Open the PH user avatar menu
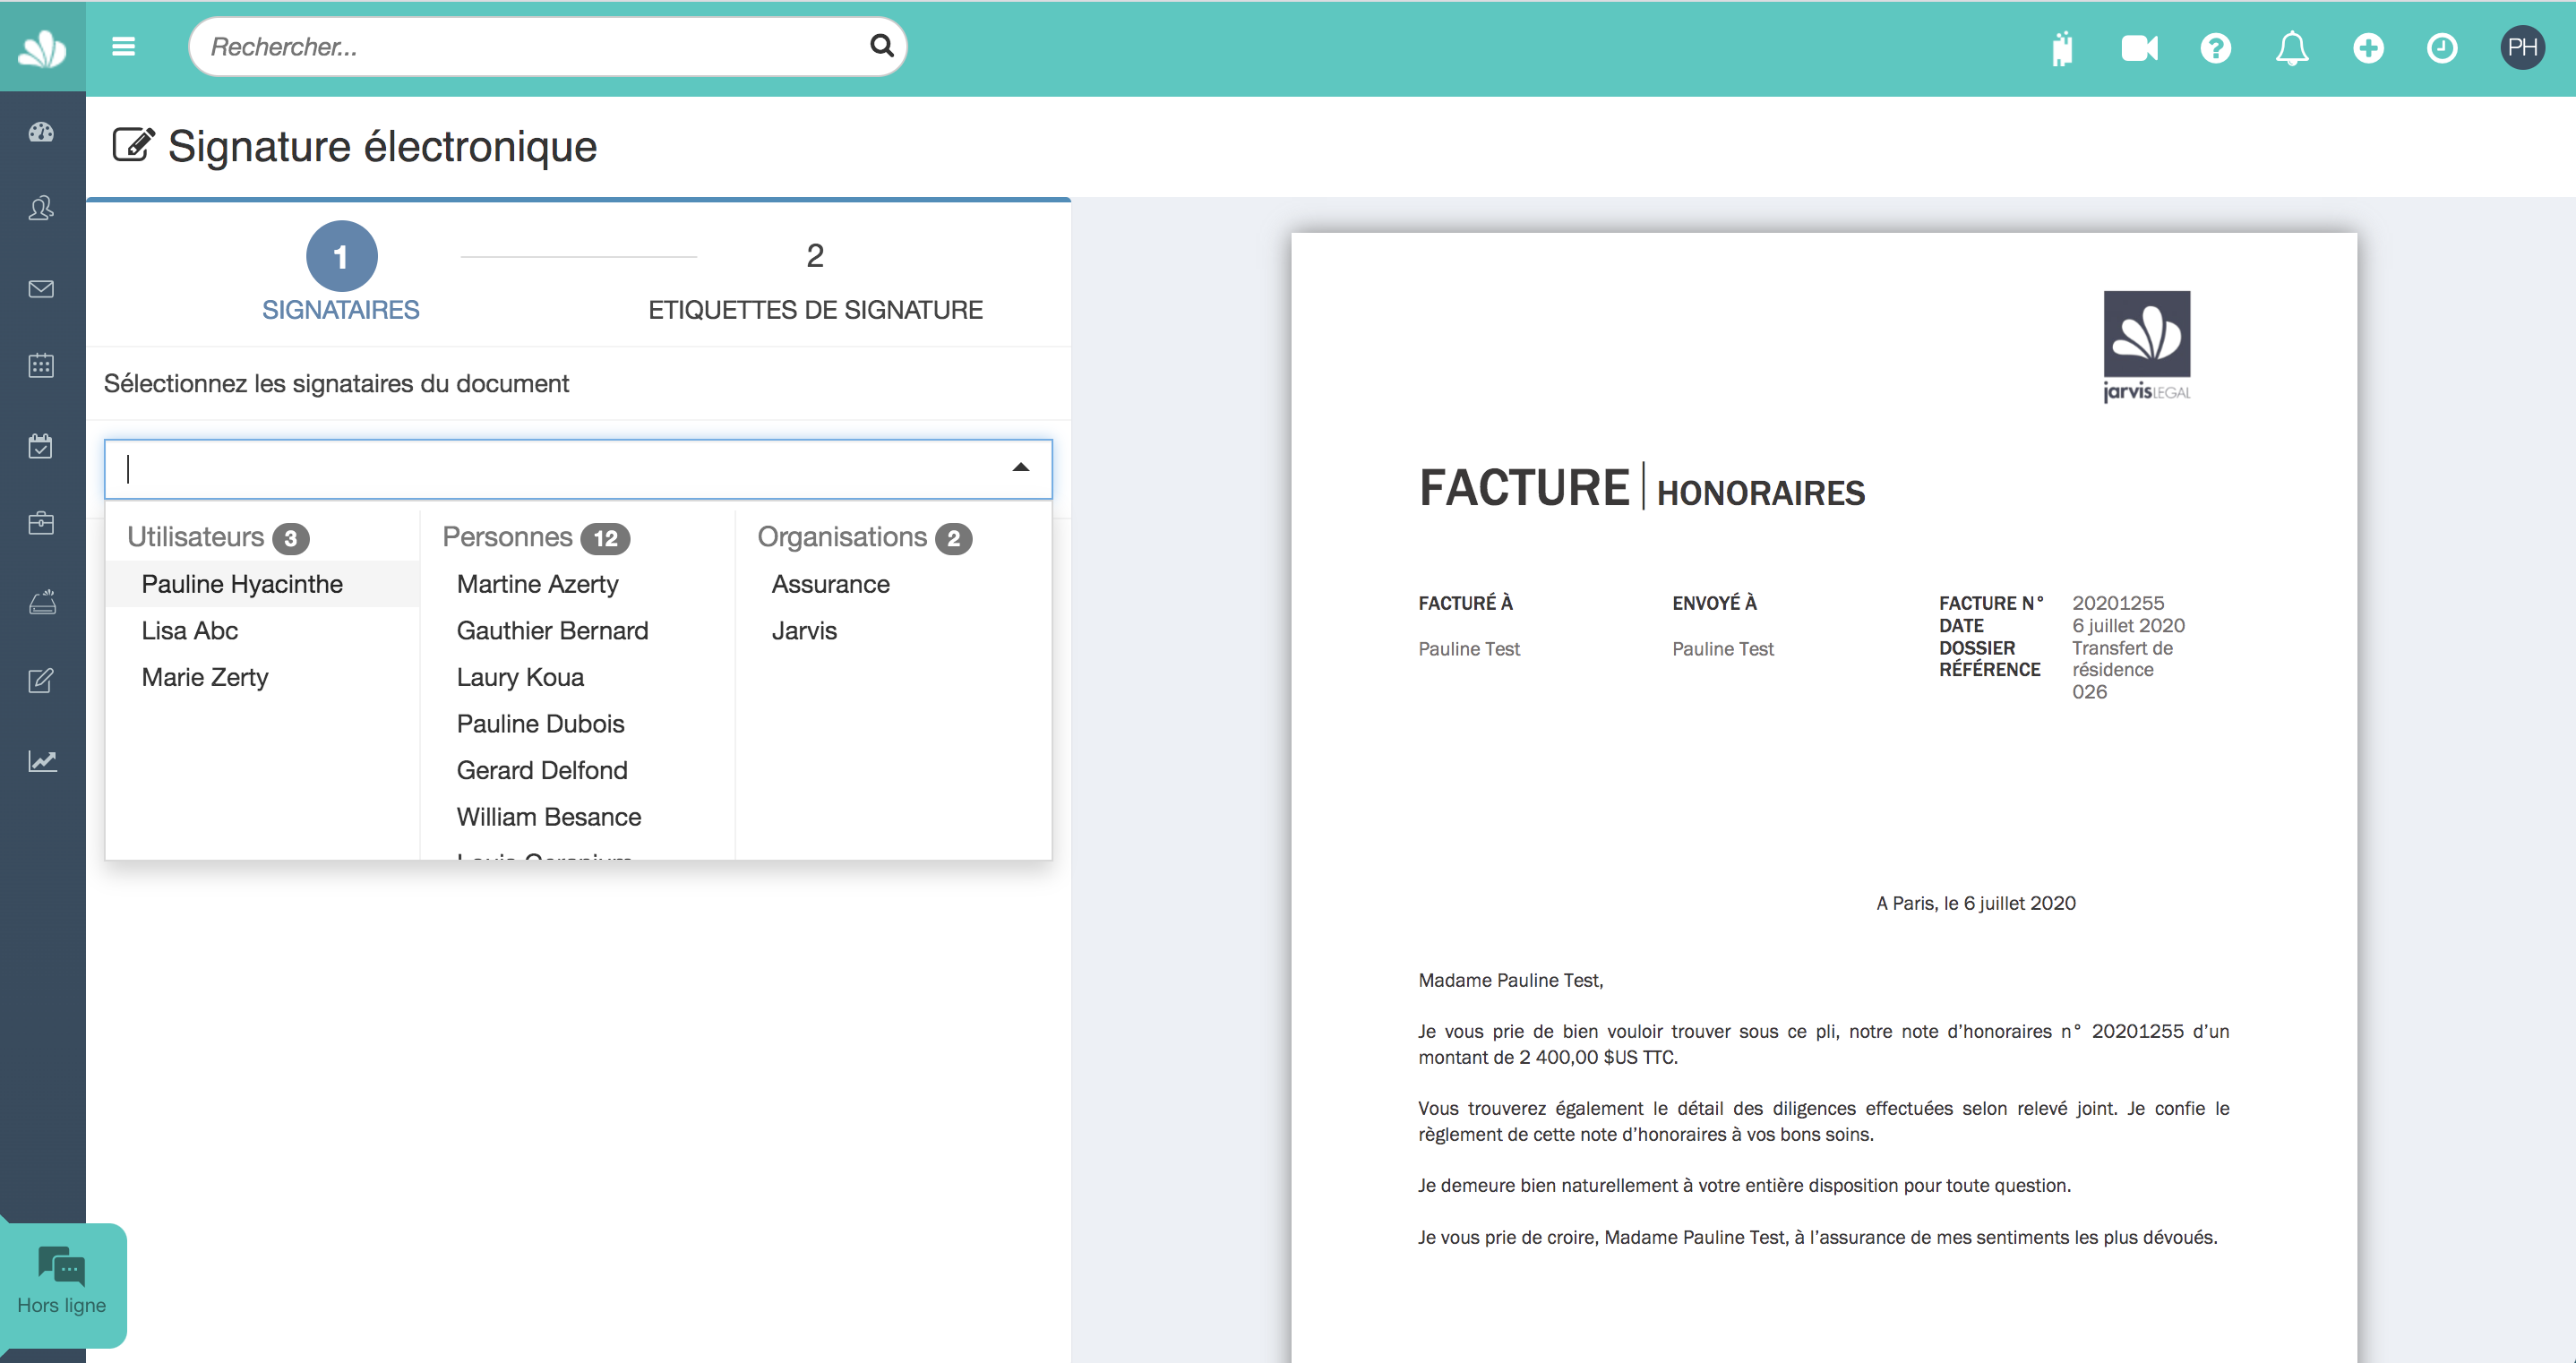The height and width of the screenshot is (1363, 2576). pyautogui.click(x=2521, y=47)
